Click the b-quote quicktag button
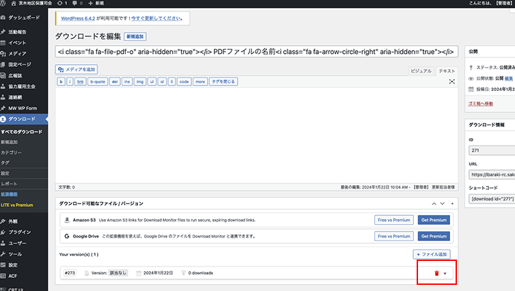Image resolution: width=515 pixels, height=291 pixels. tap(97, 81)
